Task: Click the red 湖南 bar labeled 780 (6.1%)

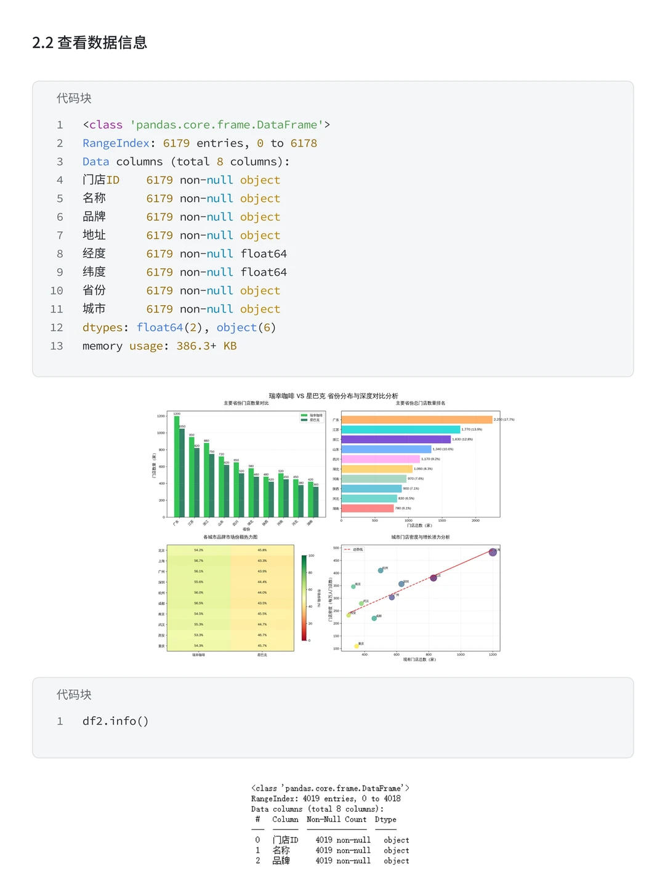Action: click(x=368, y=508)
